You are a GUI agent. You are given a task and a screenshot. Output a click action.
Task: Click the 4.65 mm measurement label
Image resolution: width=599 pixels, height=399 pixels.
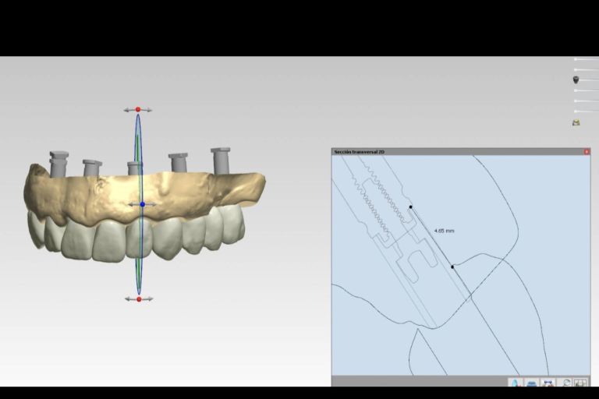coord(444,231)
